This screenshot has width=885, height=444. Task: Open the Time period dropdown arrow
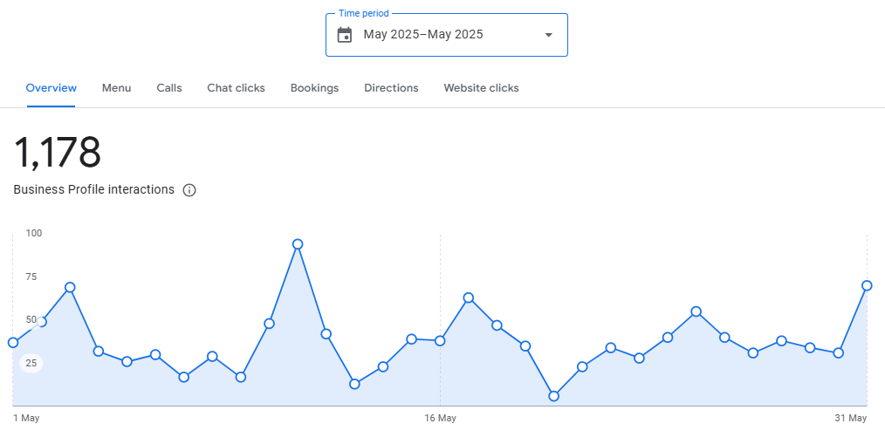548,35
